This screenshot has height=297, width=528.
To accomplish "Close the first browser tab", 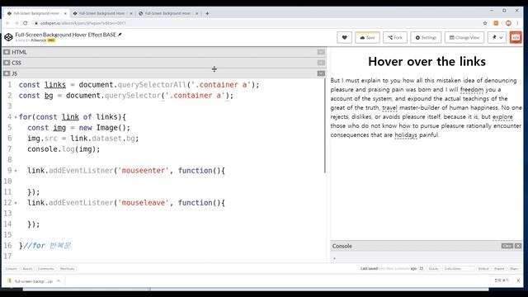I will point(65,13).
